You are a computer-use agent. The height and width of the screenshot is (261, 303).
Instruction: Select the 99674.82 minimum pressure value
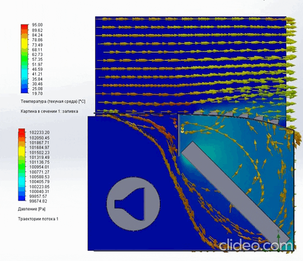click(x=38, y=201)
